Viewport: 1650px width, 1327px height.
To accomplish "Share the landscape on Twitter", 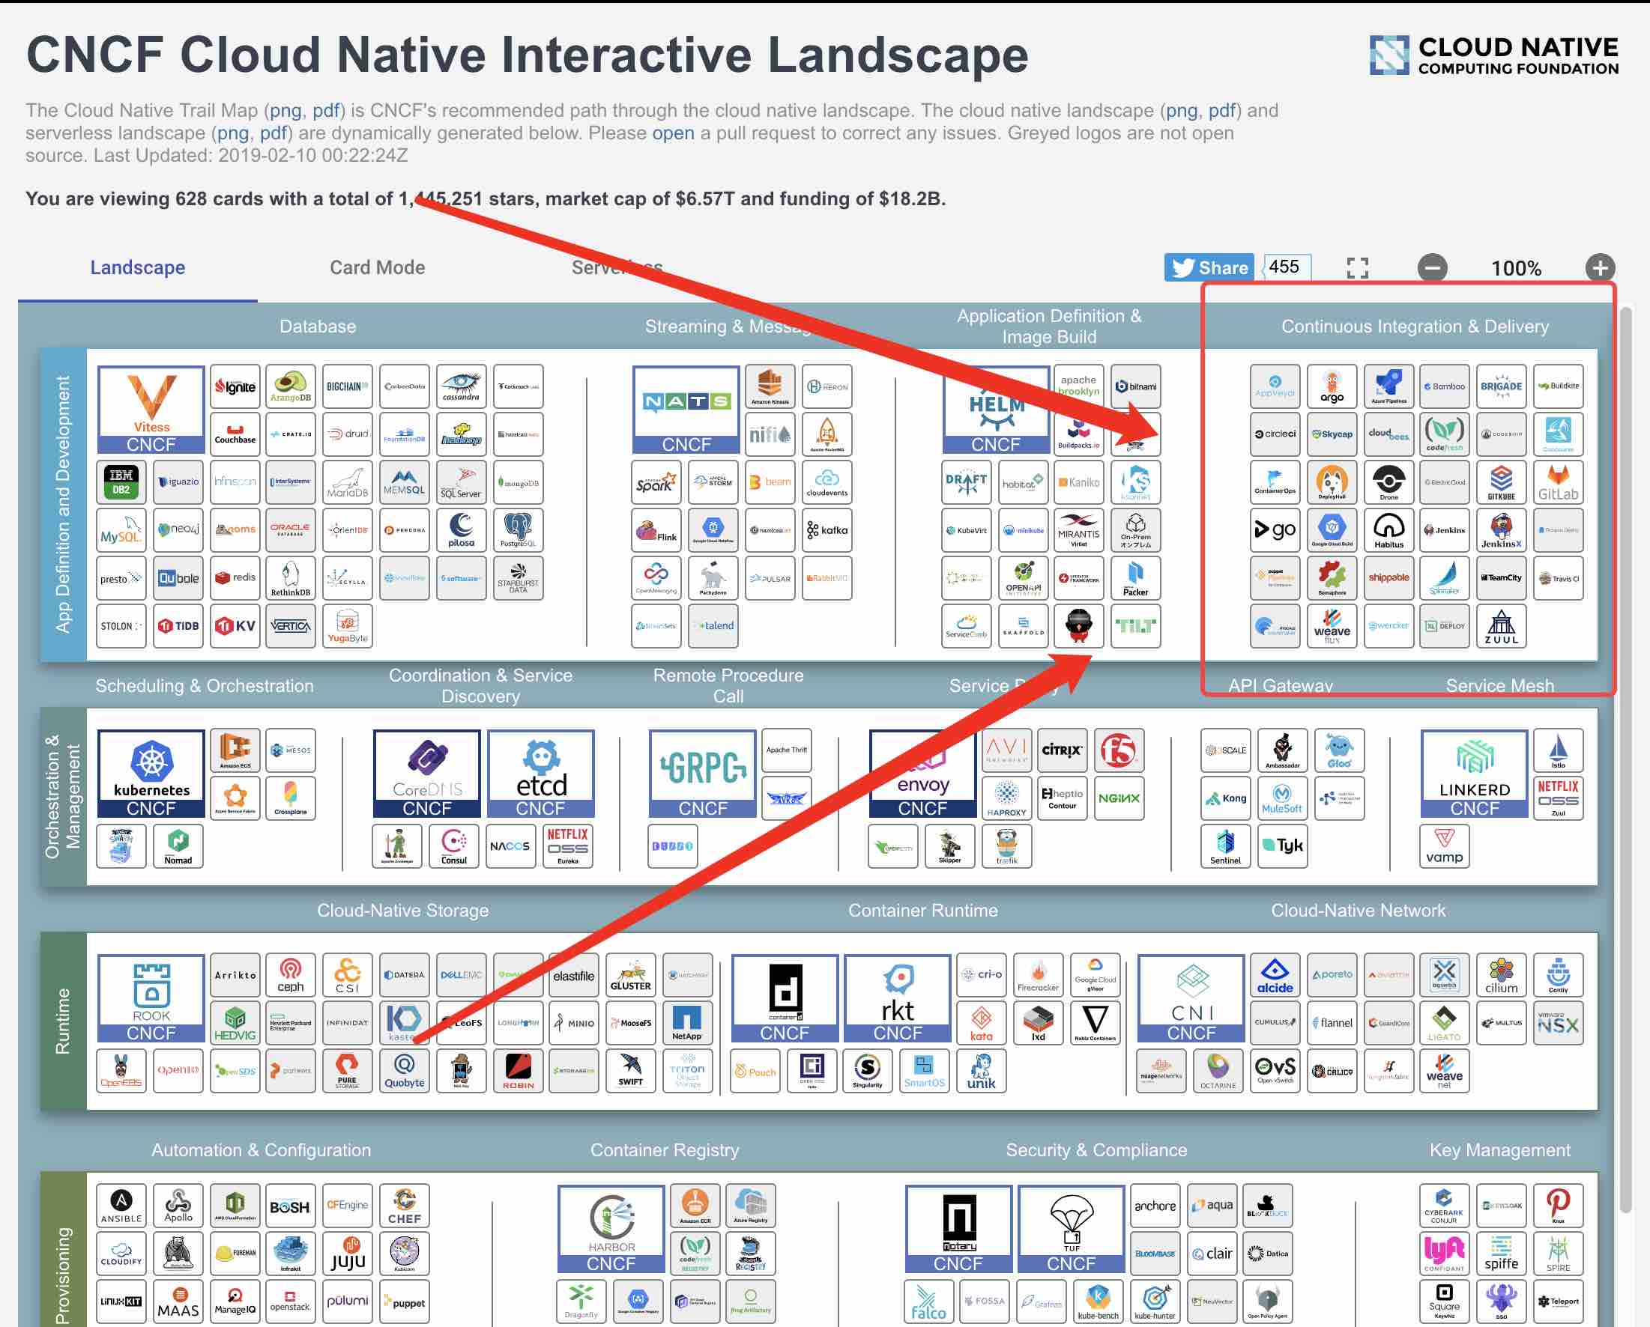I will (x=1209, y=267).
